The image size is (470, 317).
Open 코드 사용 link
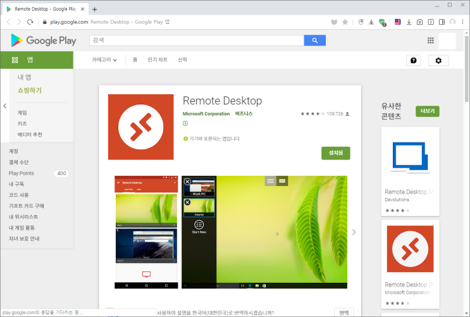click(18, 195)
